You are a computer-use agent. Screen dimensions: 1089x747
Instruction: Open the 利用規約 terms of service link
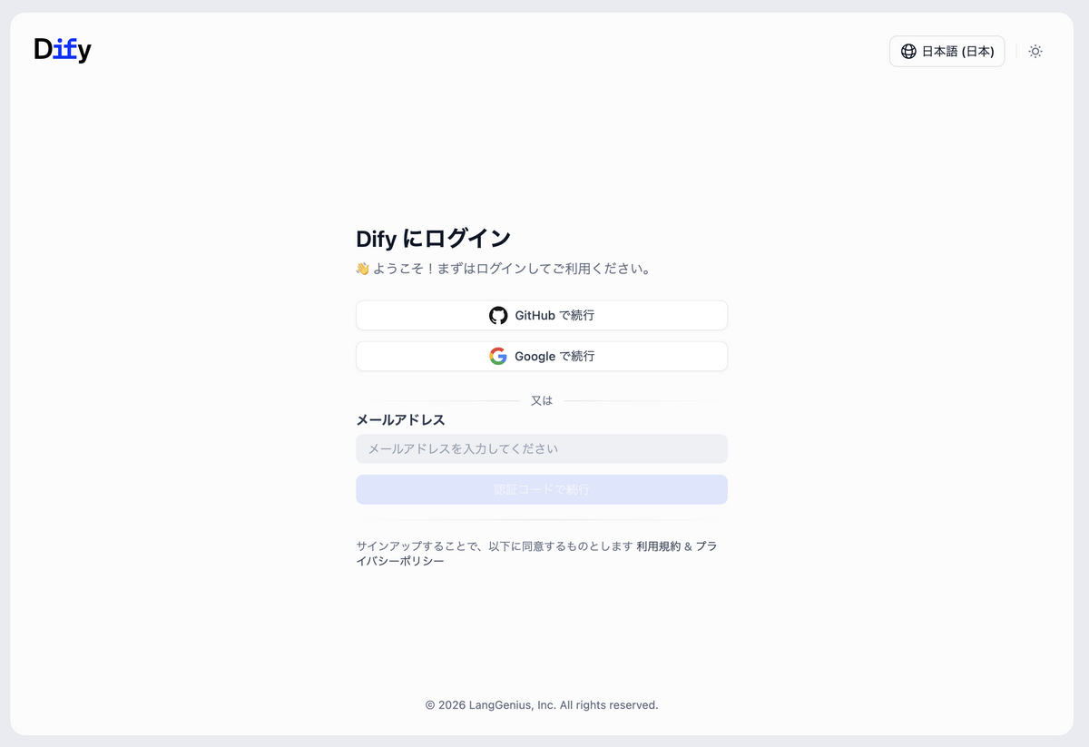point(657,546)
